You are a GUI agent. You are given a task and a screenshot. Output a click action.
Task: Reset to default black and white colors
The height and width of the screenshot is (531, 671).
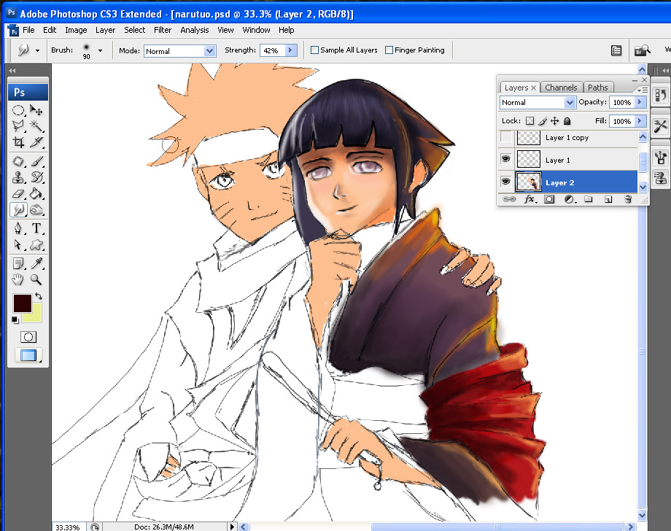coord(15,319)
